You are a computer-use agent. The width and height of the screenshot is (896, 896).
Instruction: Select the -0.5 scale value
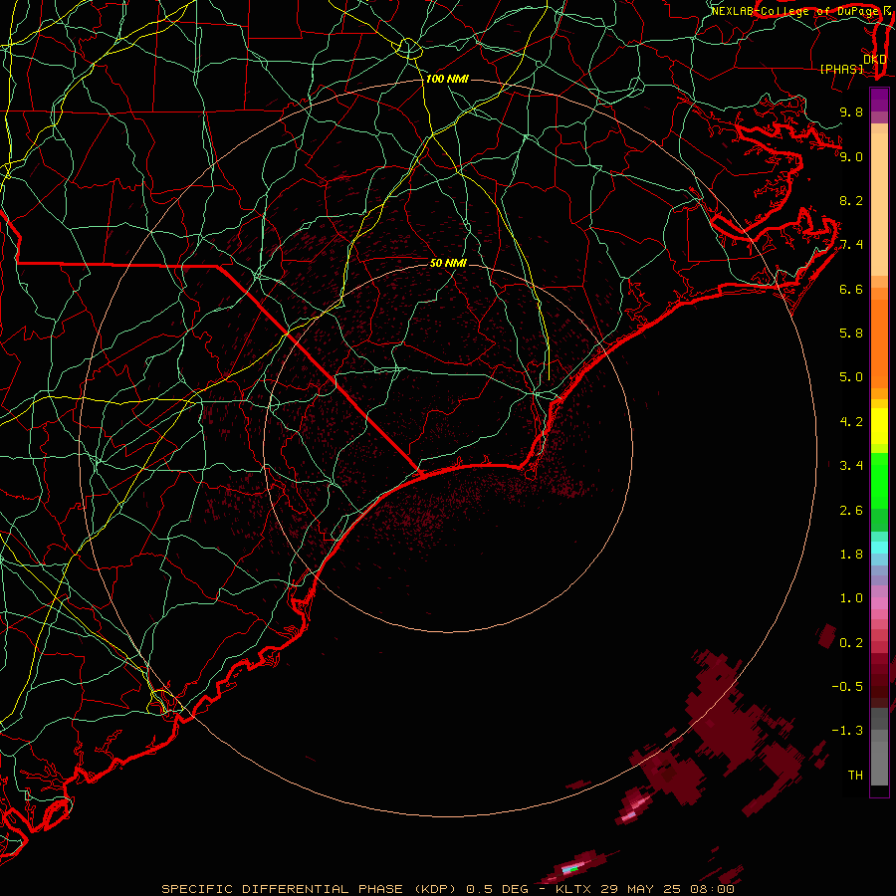coord(847,687)
